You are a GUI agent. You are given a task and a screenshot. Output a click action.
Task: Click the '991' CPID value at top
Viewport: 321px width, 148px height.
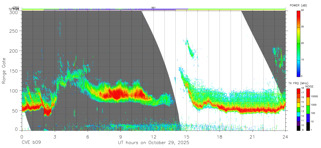153,8
